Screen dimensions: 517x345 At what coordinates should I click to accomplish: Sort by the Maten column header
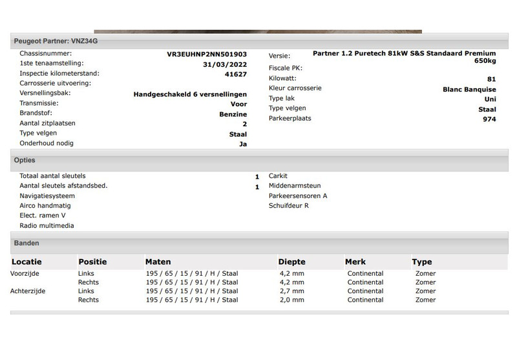[158, 262]
